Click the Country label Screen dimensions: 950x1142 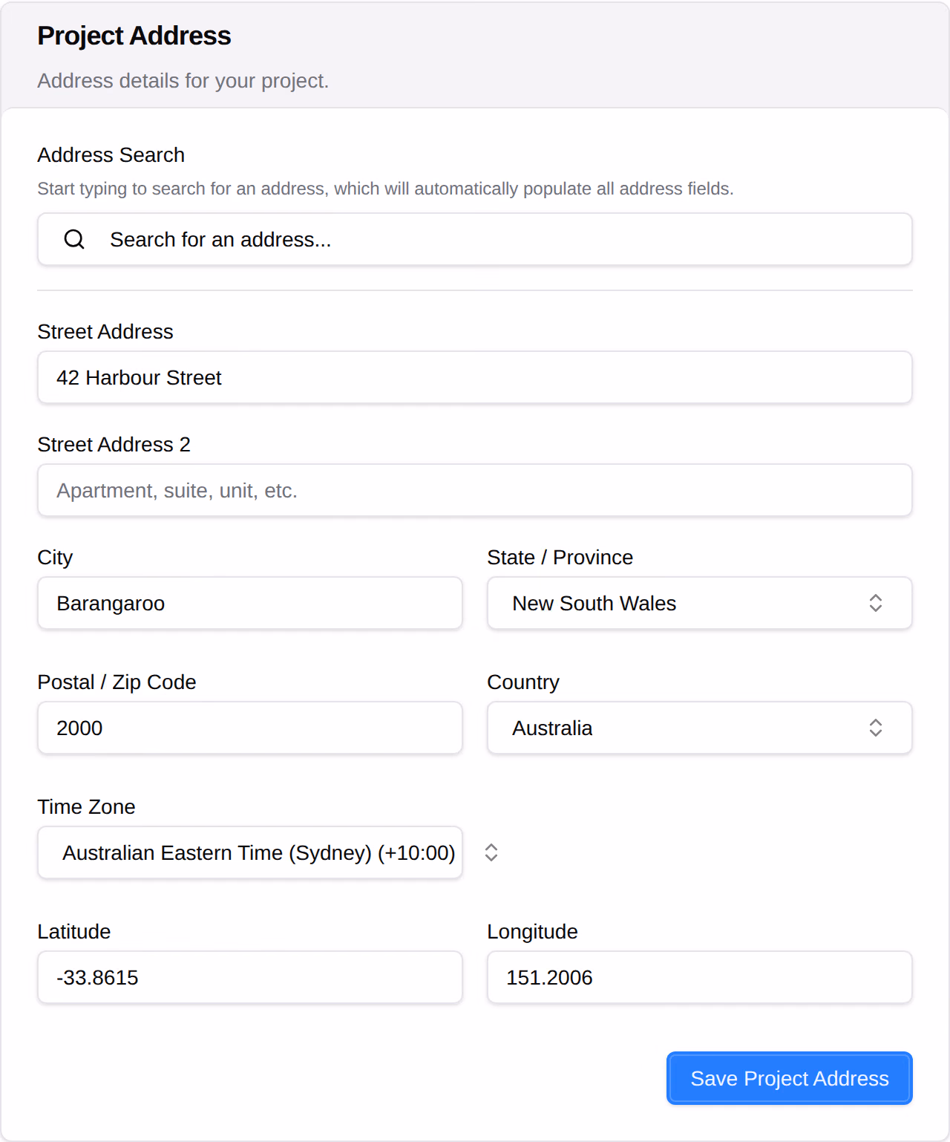pos(523,682)
